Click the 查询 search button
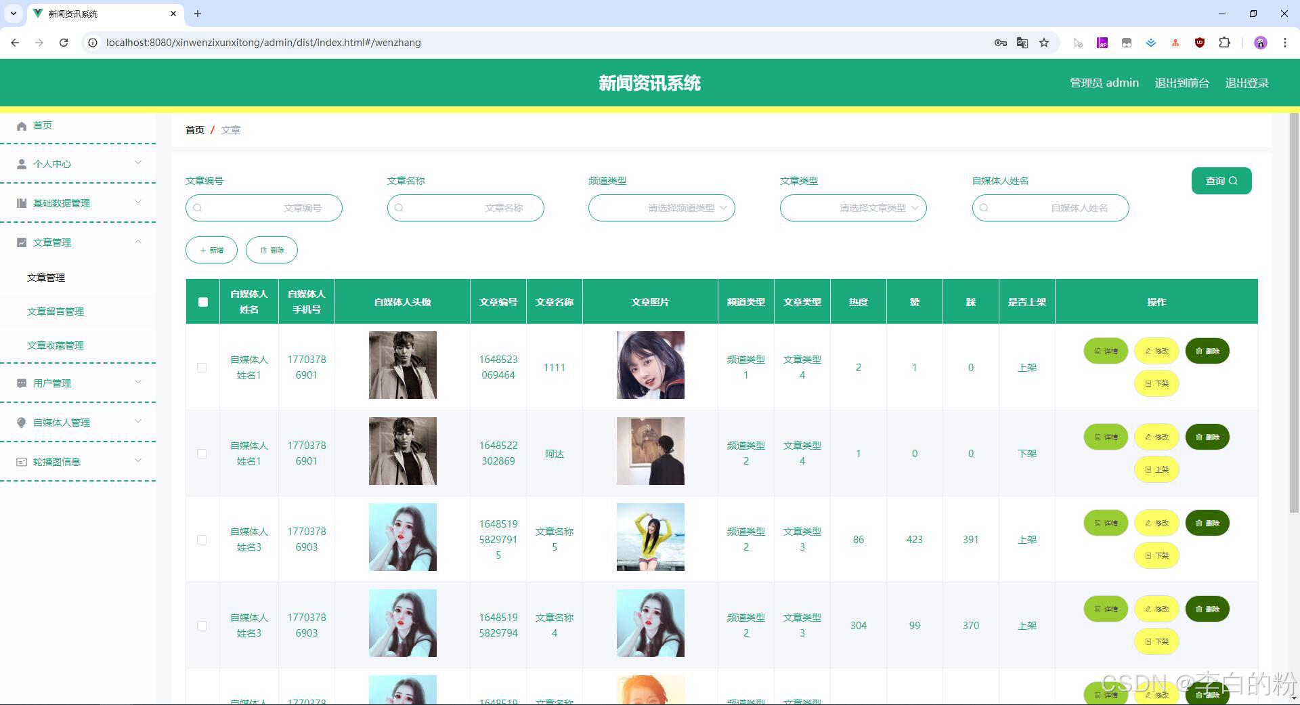This screenshot has width=1300, height=705. point(1221,181)
